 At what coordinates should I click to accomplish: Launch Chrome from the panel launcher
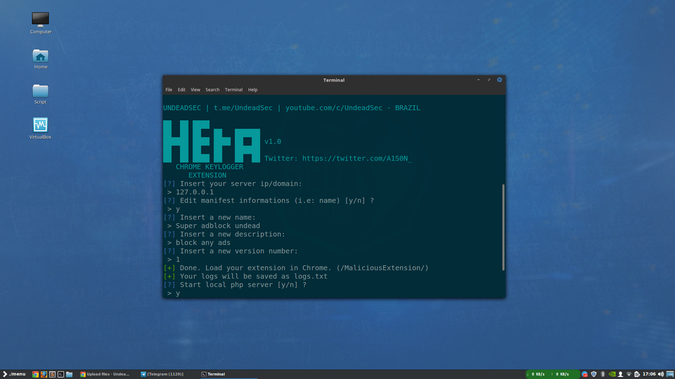coord(35,374)
